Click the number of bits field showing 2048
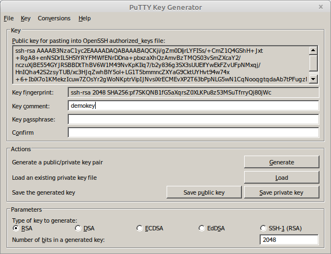 point(289,240)
